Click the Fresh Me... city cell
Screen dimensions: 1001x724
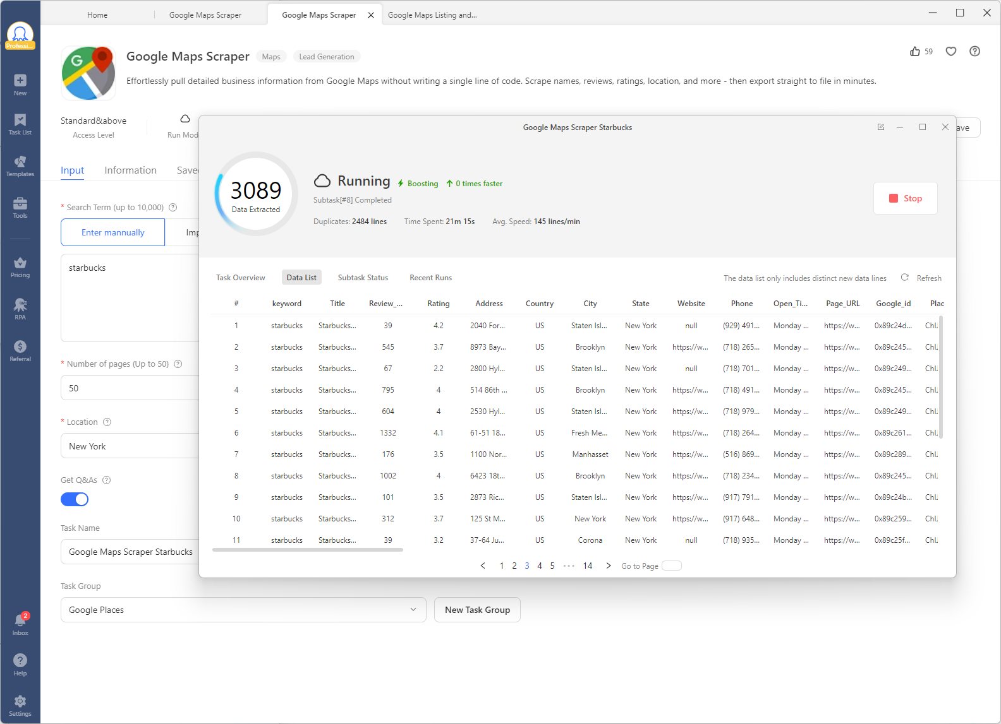coord(589,433)
